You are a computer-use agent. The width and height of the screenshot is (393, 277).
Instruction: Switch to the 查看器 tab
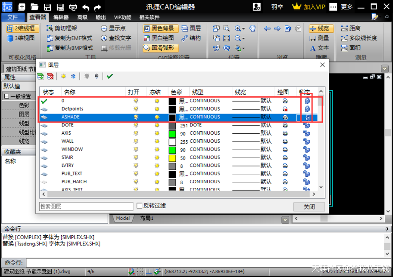pyautogui.click(x=37, y=17)
